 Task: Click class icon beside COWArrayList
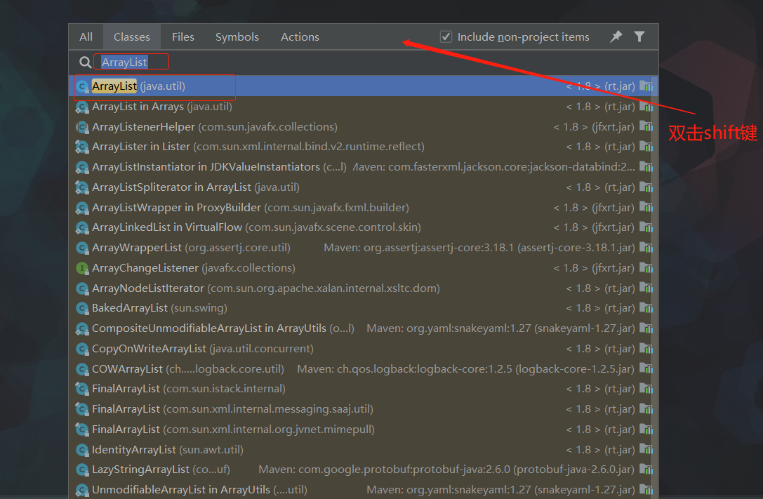point(82,369)
